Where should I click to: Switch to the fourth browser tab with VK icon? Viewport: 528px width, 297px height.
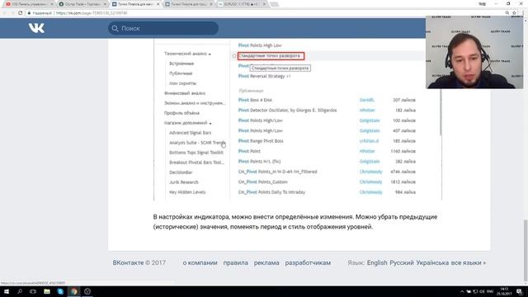(x=189, y=4)
